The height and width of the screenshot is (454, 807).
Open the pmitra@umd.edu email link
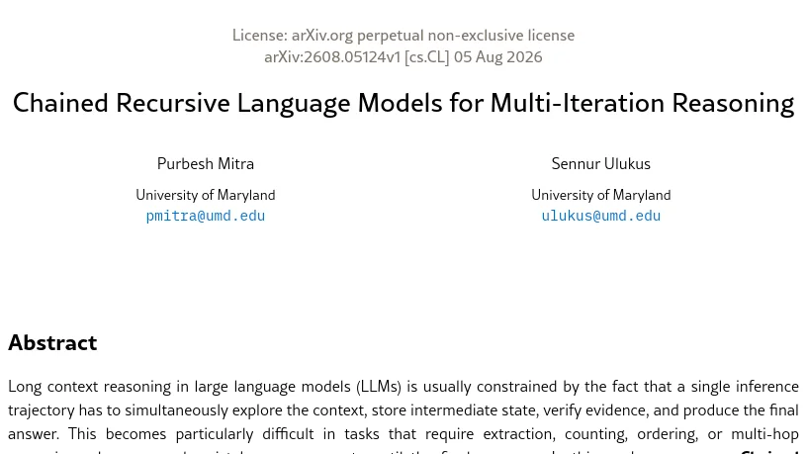206,216
